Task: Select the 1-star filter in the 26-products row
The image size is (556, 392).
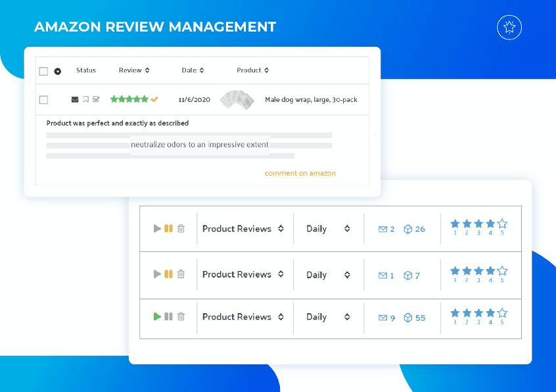Action: click(455, 226)
